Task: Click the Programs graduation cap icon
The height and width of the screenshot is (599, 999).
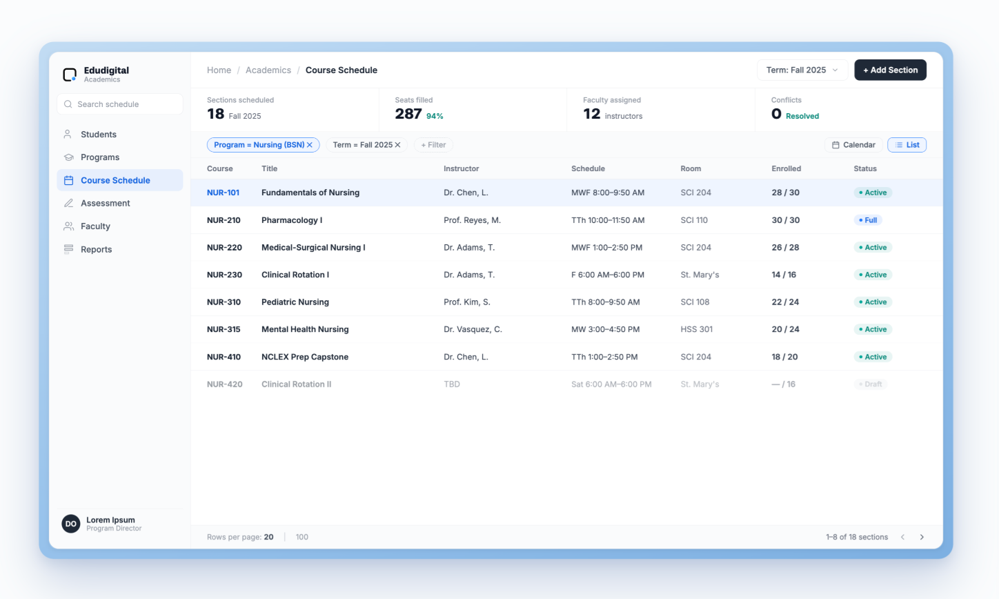Action: coord(68,157)
